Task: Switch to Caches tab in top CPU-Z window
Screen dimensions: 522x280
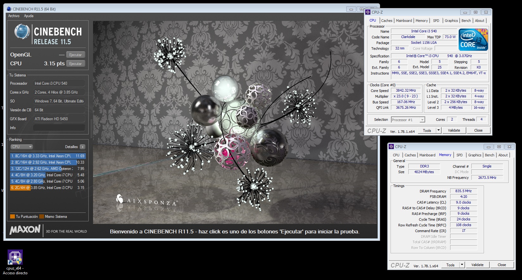Action: [x=387, y=21]
